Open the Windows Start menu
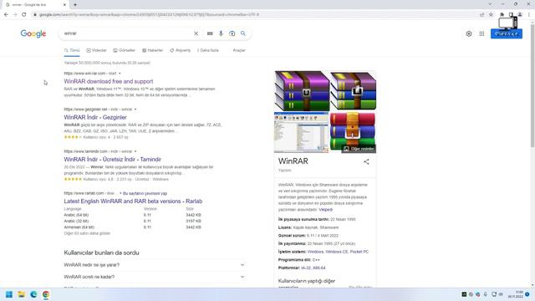 click(x=9, y=294)
